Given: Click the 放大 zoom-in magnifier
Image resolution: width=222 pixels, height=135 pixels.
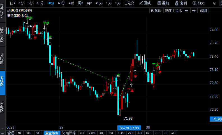Looking at the screenshot, I should pyautogui.click(x=198, y=3).
